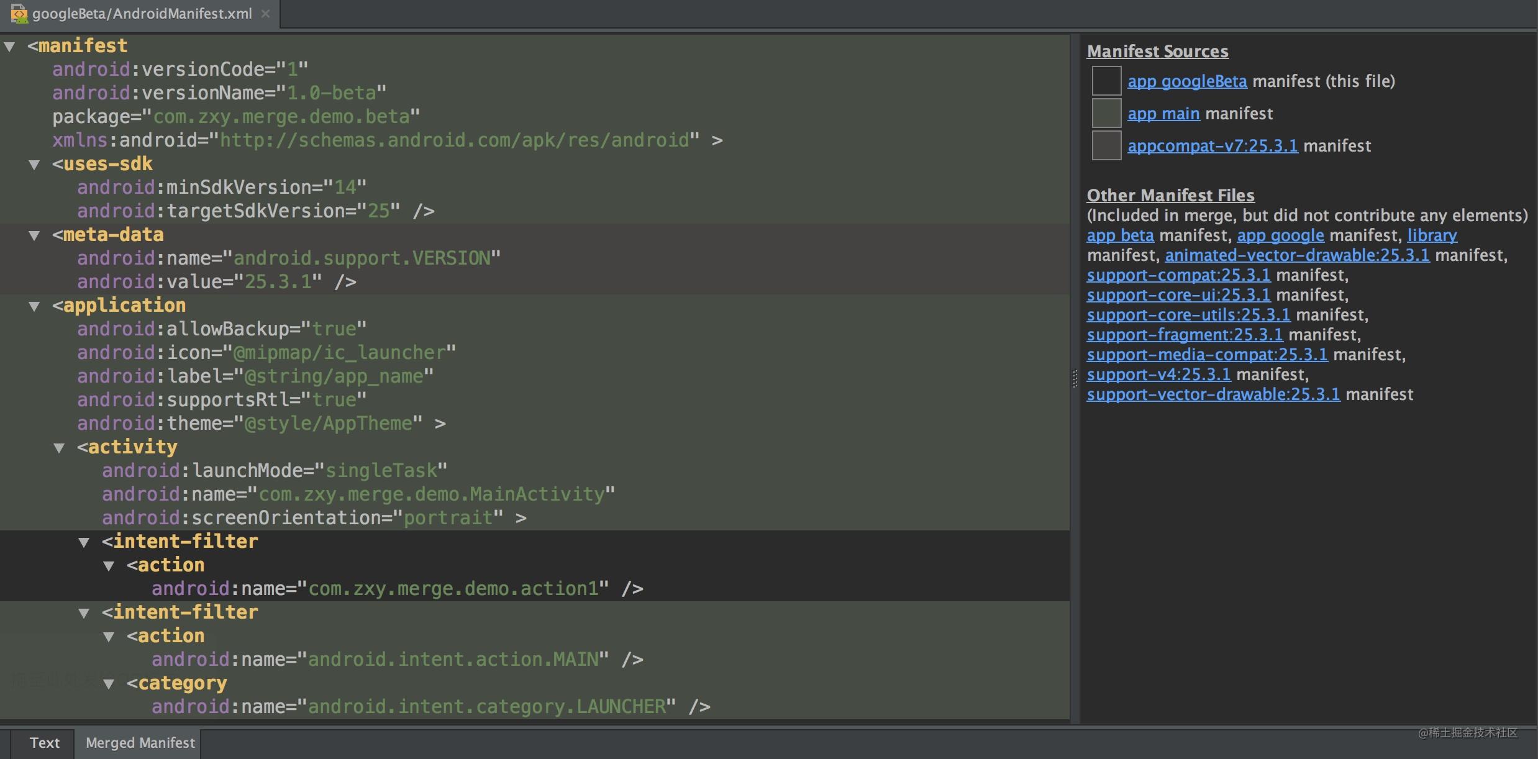The image size is (1538, 759).
Task: Select the android:value="25.3.1" line
Action: point(217,282)
